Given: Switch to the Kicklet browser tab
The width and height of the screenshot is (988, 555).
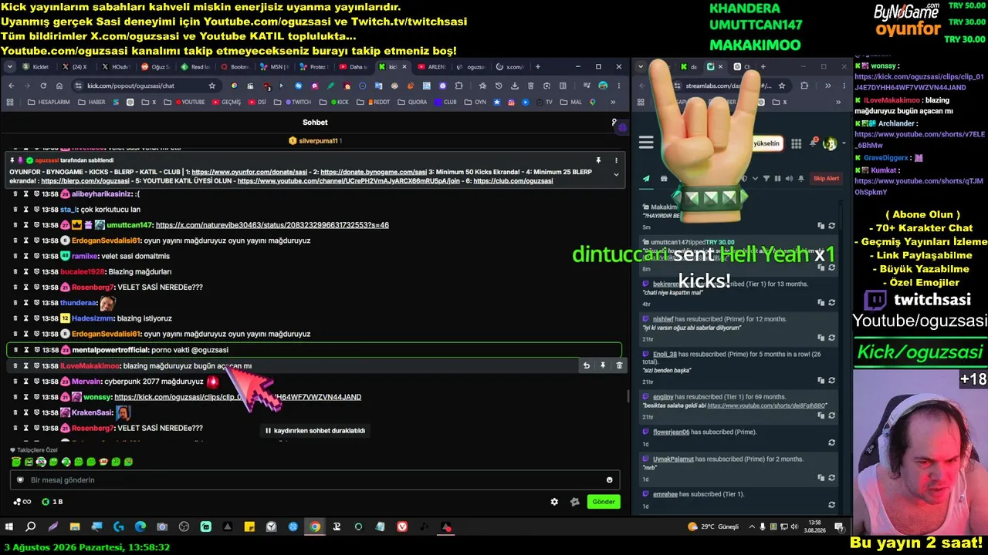Looking at the screenshot, I should (36, 67).
